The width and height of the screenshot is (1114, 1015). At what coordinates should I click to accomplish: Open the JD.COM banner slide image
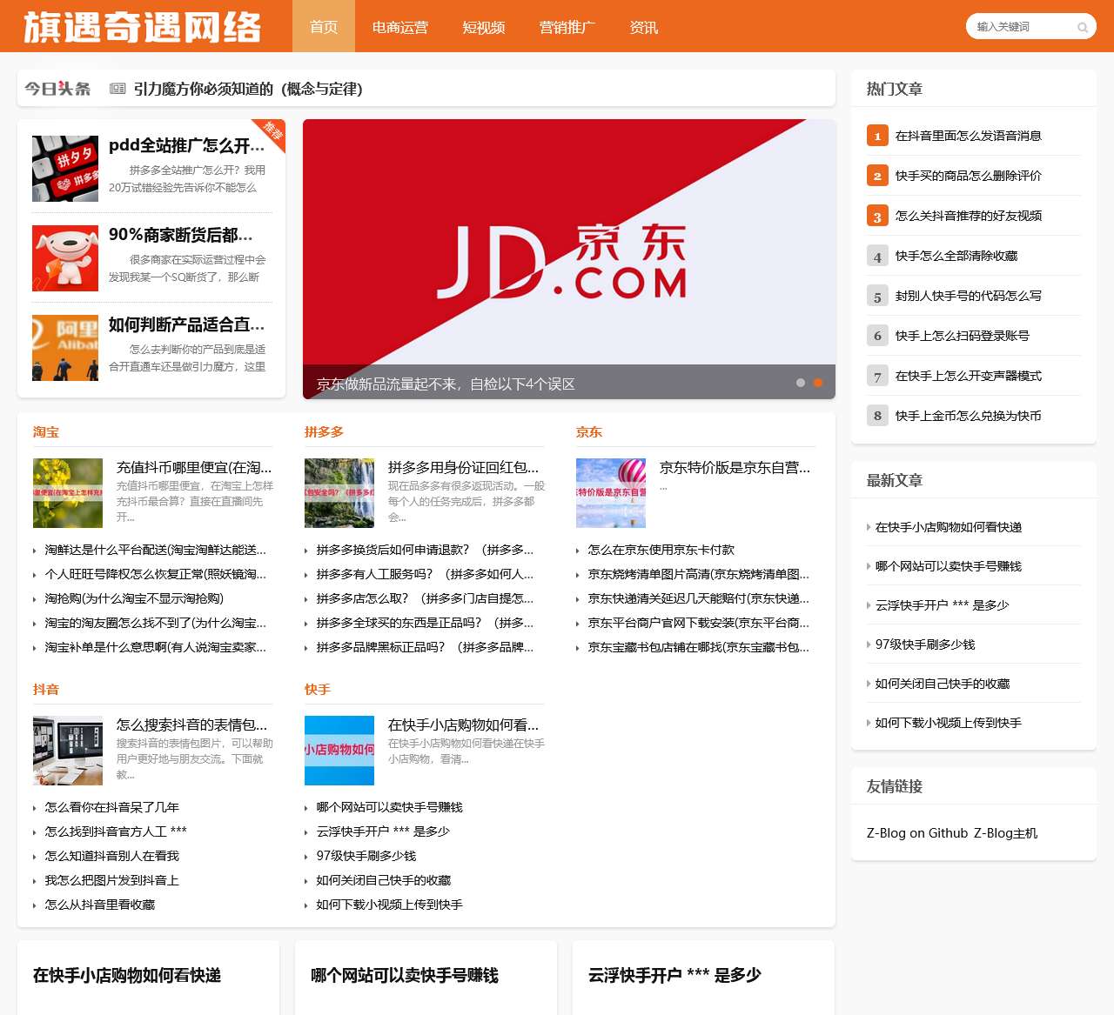pos(569,259)
